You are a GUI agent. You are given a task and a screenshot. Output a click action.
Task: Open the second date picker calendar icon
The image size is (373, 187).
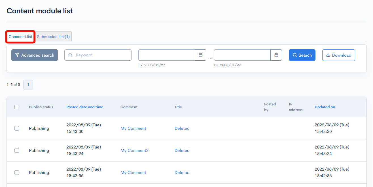pos(276,55)
